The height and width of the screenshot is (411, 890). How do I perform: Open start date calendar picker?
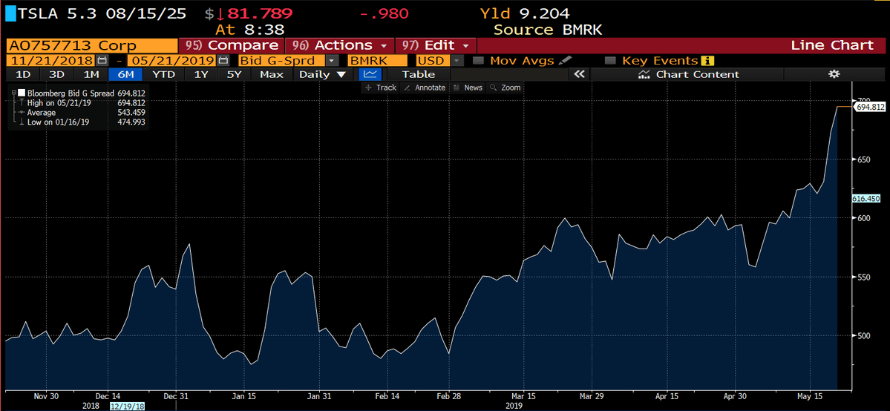[102, 61]
